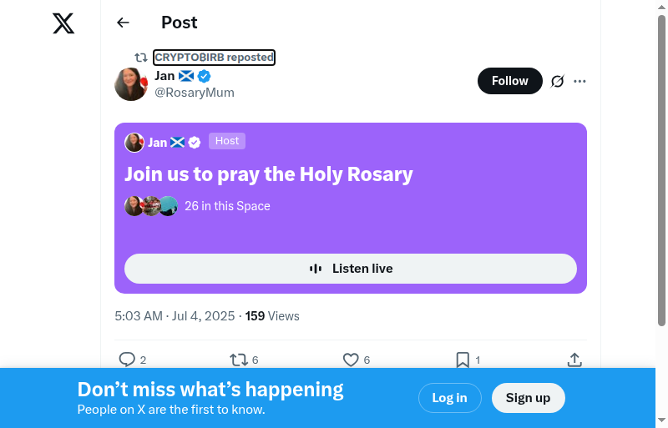The width and height of the screenshot is (668, 428).
Task: Click the Log in button
Action: coord(449,398)
